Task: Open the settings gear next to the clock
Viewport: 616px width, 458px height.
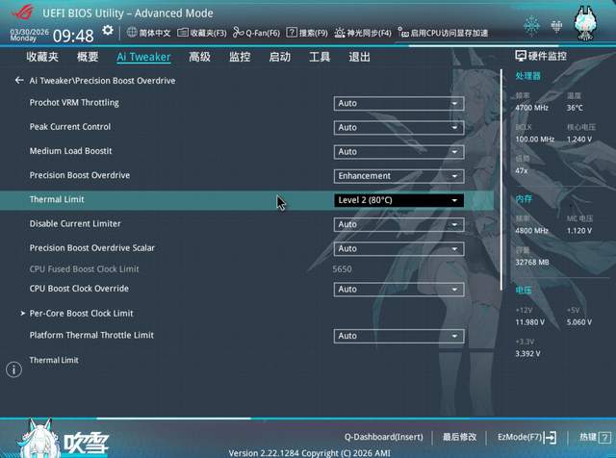Action: [x=108, y=31]
